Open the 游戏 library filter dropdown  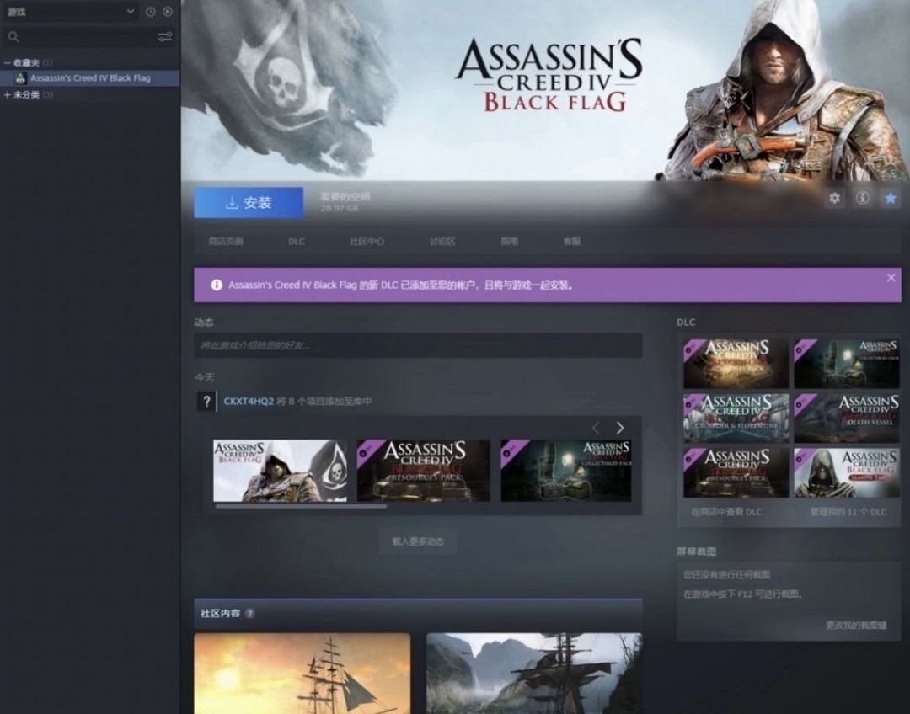(x=70, y=12)
